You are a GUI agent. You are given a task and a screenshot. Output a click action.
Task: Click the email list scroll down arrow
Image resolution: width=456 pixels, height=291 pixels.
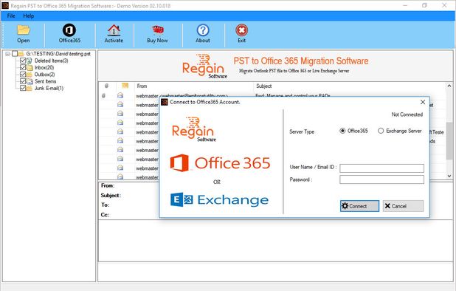coord(449,176)
